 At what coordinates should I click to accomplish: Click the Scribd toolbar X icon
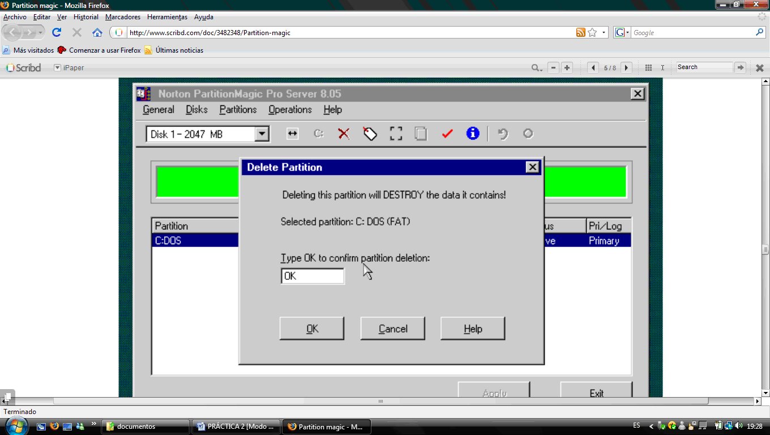click(x=760, y=68)
